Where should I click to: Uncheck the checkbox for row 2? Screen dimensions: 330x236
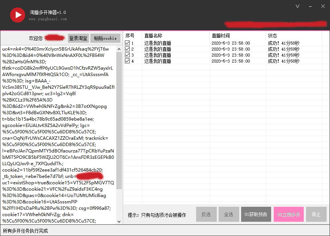127,49
